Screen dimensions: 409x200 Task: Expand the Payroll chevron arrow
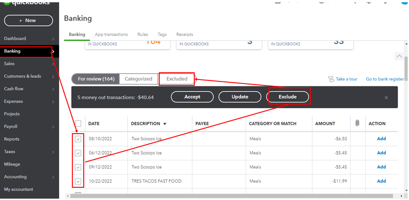53,127
